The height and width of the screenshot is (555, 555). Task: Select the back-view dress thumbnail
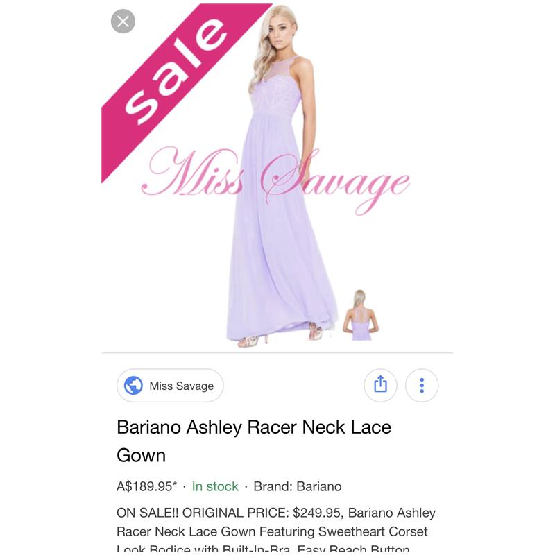360,315
